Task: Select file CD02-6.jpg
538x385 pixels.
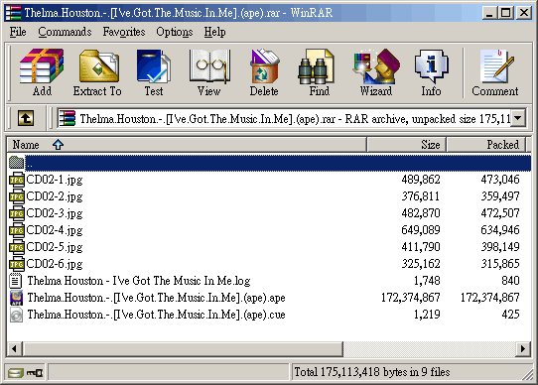Action: pyautogui.click(x=55, y=264)
